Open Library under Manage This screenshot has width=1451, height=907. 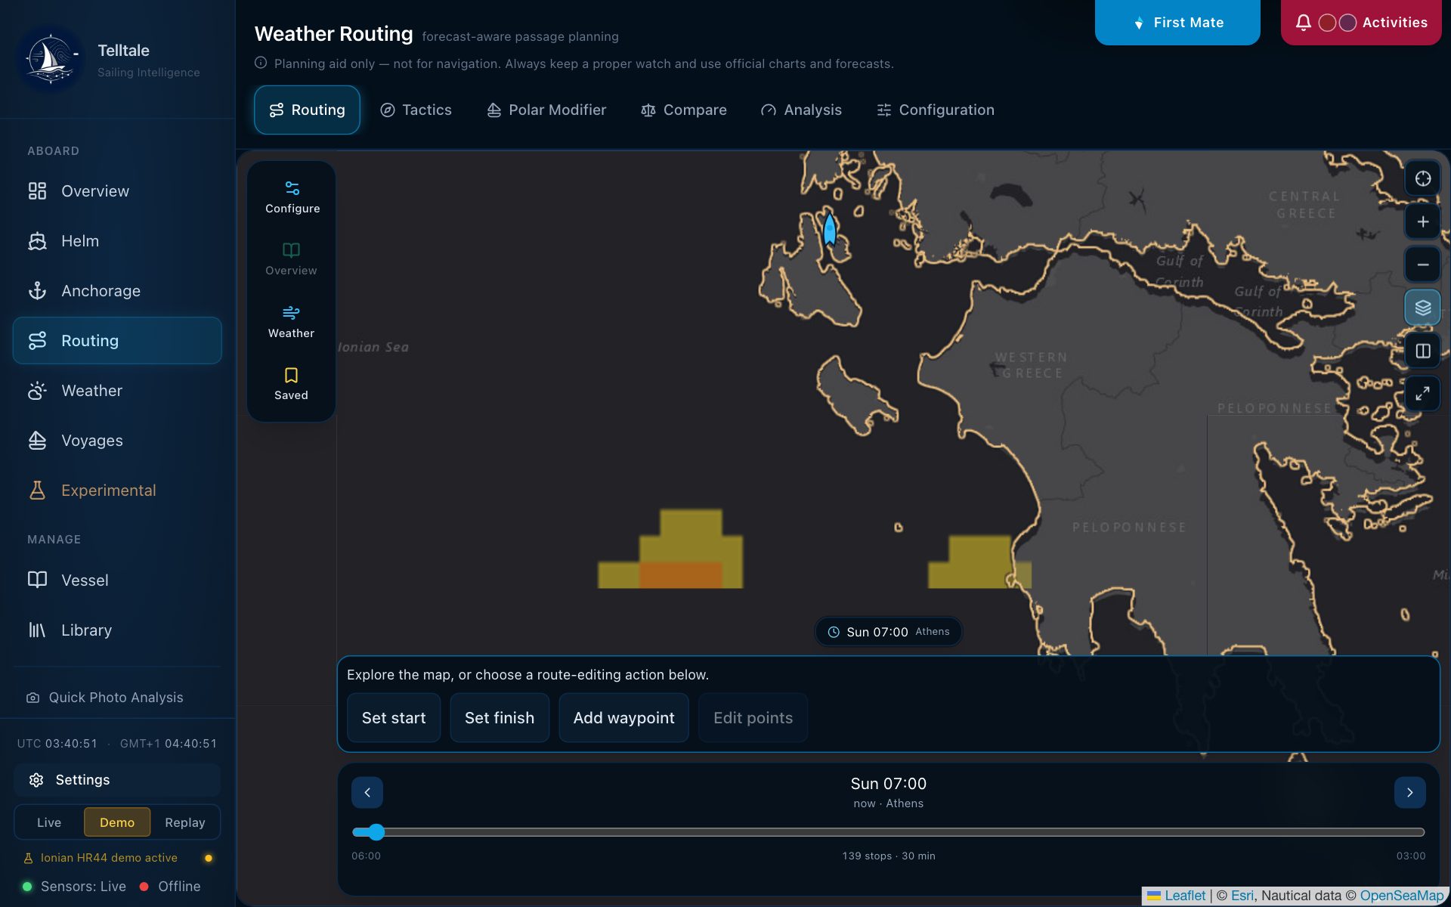pyautogui.click(x=117, y=630)
